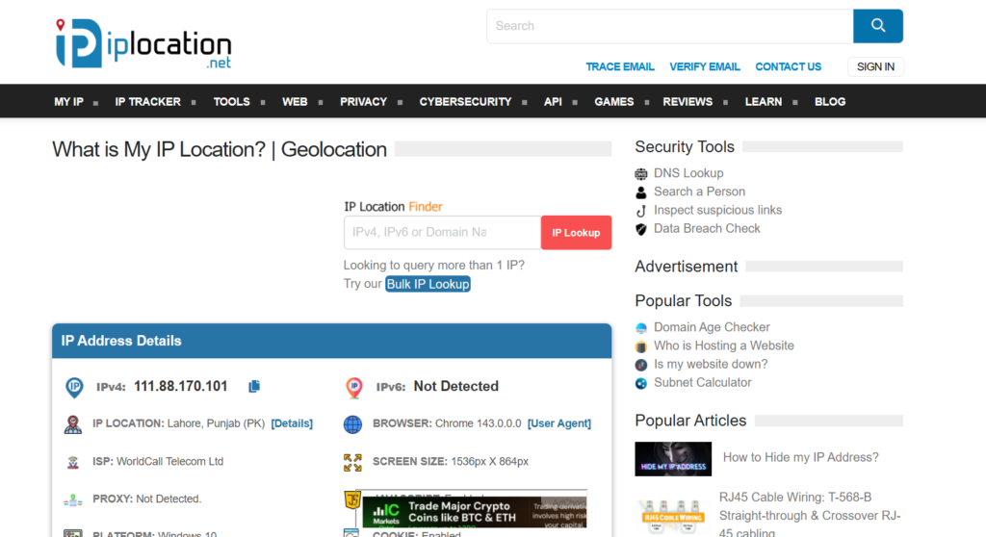The image size is (986, 537).
Task: Click the Domain Age Checker icon
Action: click(x=640, y=327)
